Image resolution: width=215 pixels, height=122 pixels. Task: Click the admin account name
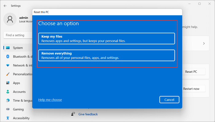pyautogui.click(x=24, y=18)
